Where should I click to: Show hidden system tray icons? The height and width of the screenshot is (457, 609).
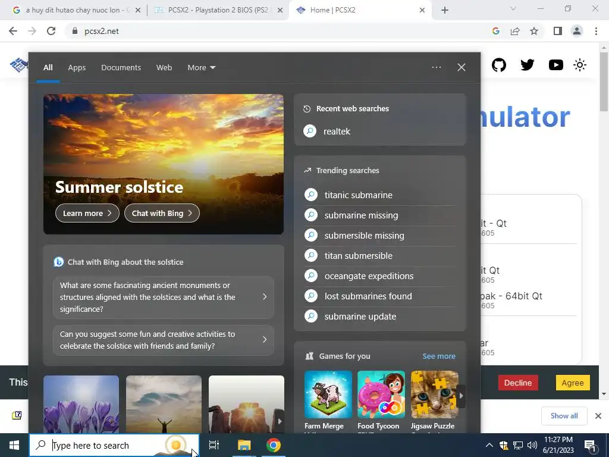489,445
